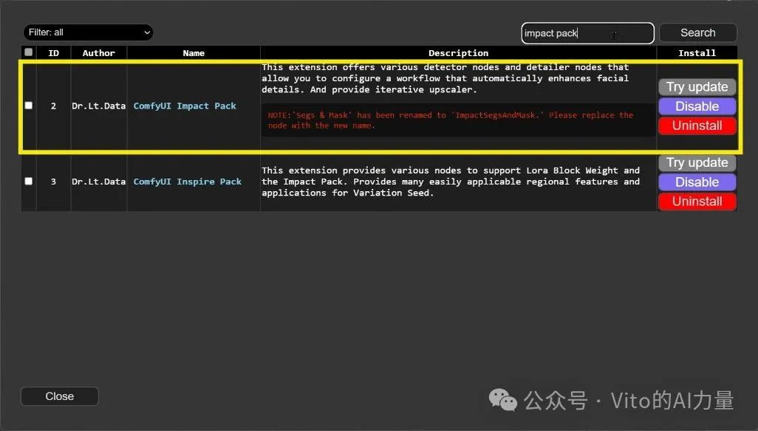The height and width of the screenshot is (431, 758).
Task: Open the ComfyUI Impact Pack link
Action: 185,106
